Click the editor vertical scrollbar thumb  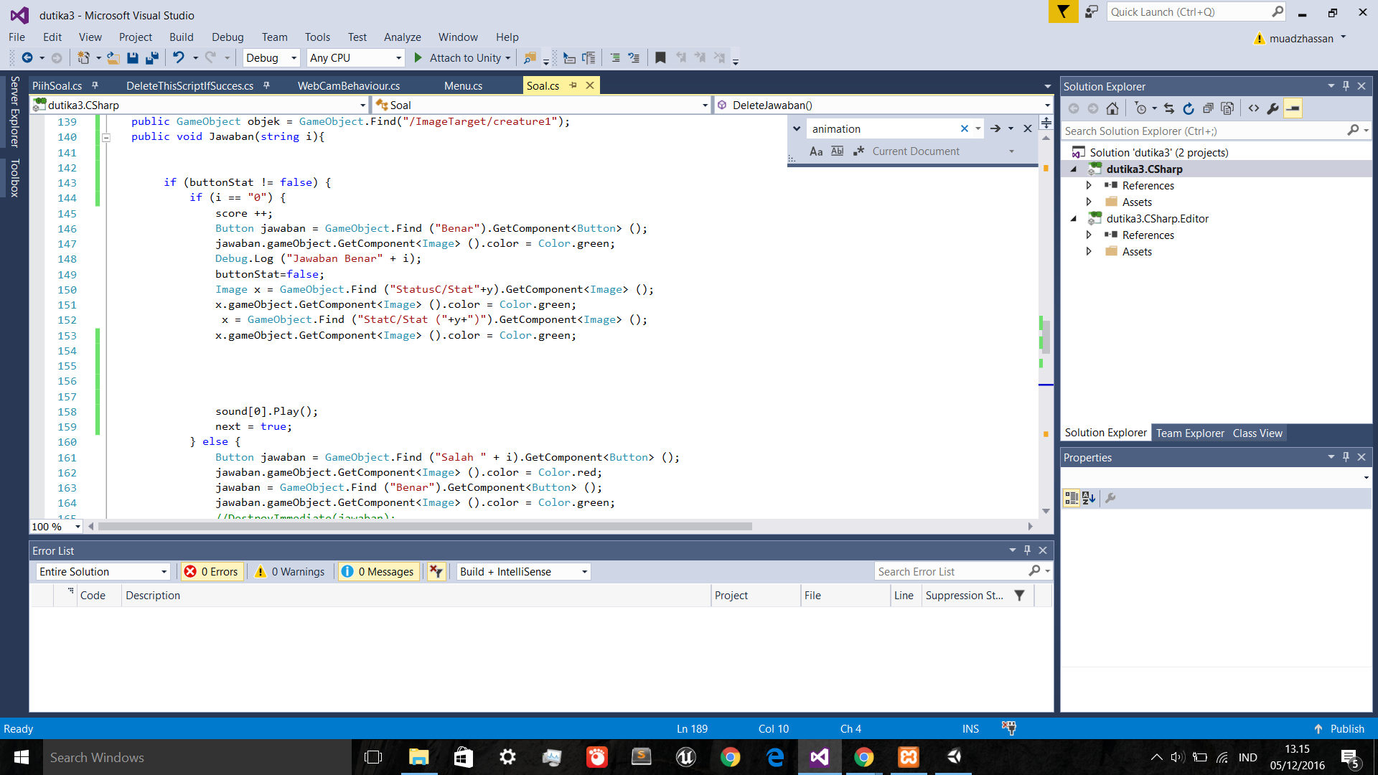tap(1046, 337)
